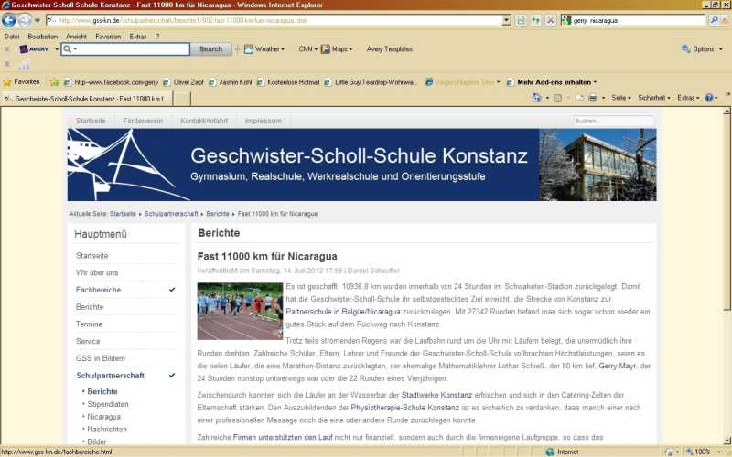Open the Datei menu
This screenshot has width=732, height=457.
click(12, 37)
